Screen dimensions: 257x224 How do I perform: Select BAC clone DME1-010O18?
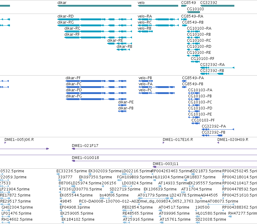pyautogui.click(x=85, y=158)
